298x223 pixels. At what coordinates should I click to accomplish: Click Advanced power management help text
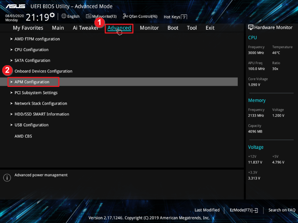pos(41,175)
